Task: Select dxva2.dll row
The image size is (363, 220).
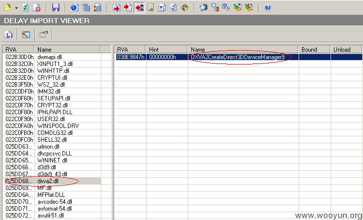Action: (x=52, y=181)
